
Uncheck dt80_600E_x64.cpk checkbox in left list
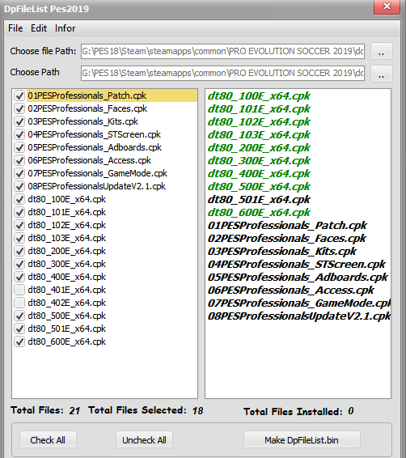pyautogui.click(x=19, y=341)
